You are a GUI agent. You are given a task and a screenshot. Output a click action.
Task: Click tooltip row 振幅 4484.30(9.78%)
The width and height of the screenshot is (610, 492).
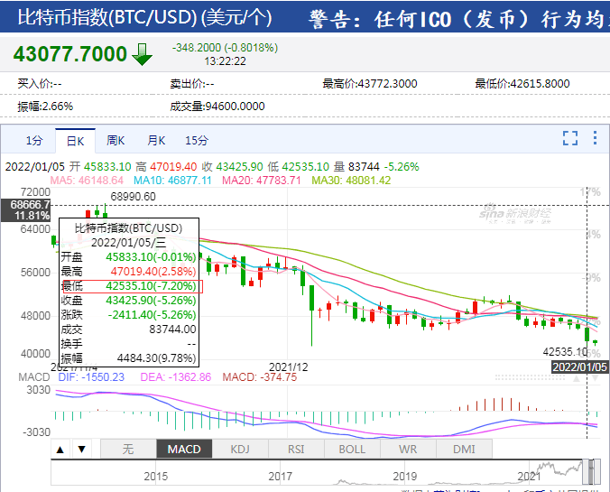pyautogui.click(x=129, y=358)
